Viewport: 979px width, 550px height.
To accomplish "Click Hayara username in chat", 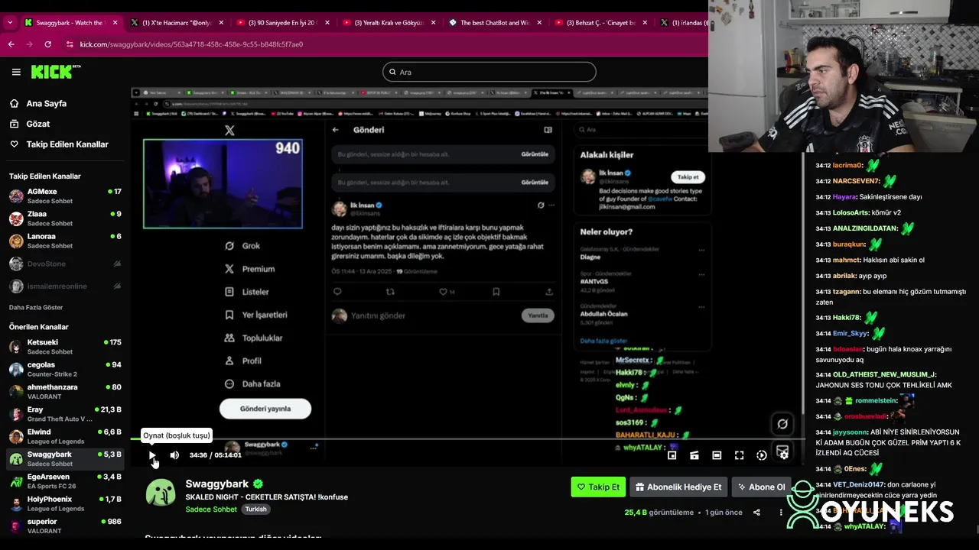I will [x=844, y=196].
